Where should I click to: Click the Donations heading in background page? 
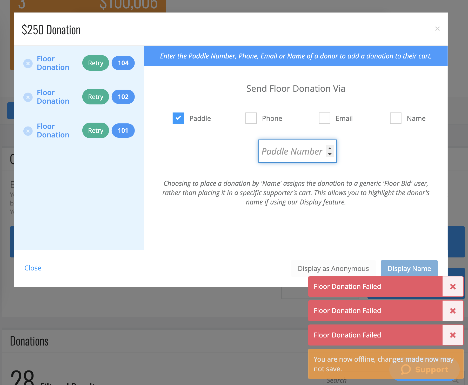[29, 341]
